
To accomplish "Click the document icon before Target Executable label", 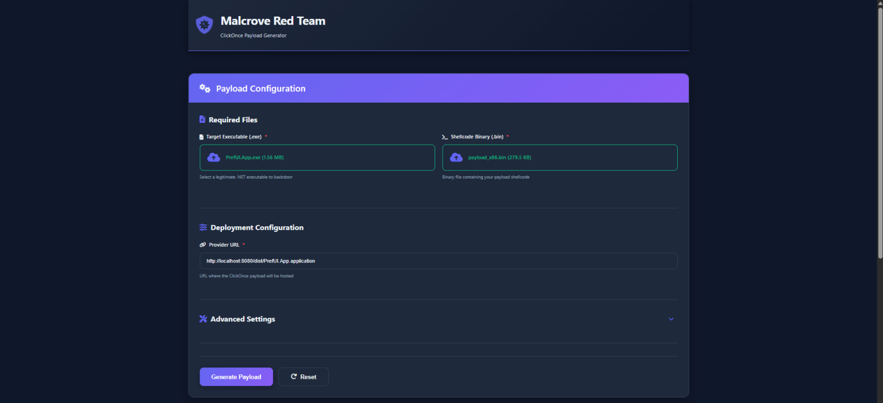I will [201, 137].
